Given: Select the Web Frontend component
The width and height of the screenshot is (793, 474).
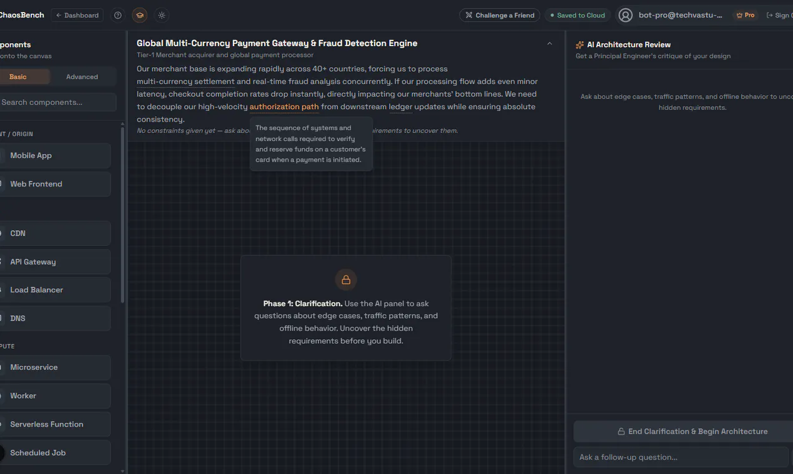Looking at the screenshot, I should tap(55, 184).
